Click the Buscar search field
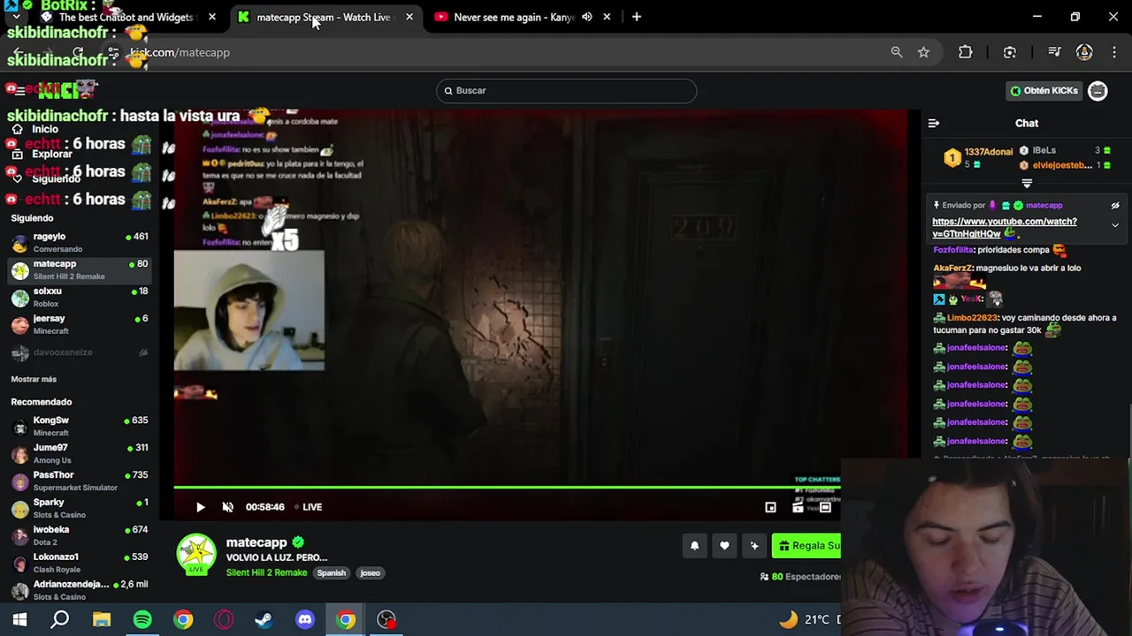Viewport: 1132px width, 636px height. [566, 90]
